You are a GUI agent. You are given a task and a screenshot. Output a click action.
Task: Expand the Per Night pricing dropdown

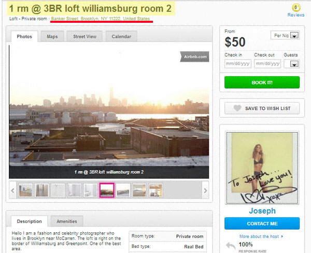click(x=285, y=35)
